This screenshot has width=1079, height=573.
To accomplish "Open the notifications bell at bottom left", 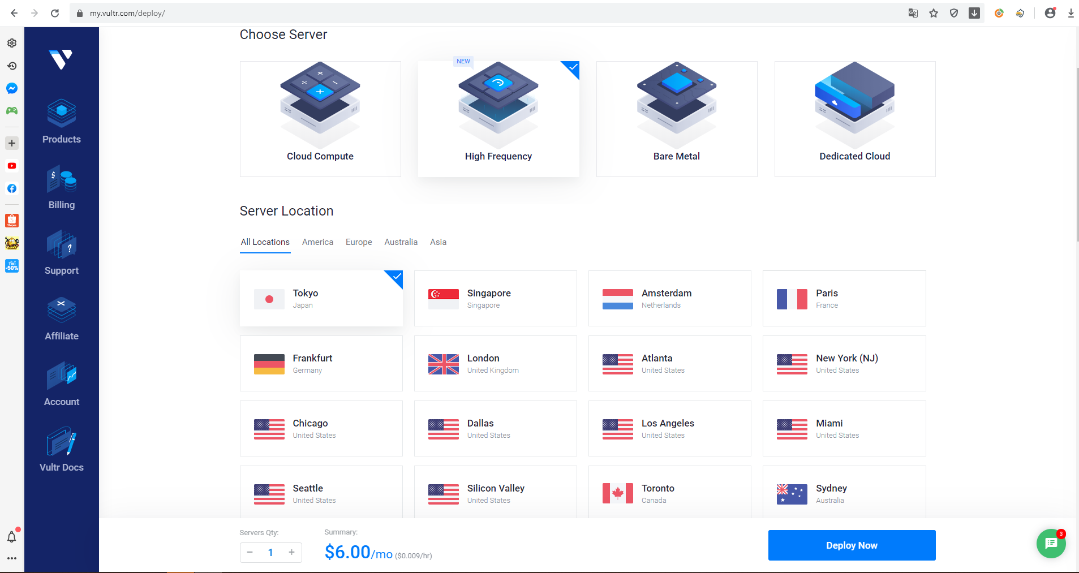I will pyautogui.click(x=11, y=537).
